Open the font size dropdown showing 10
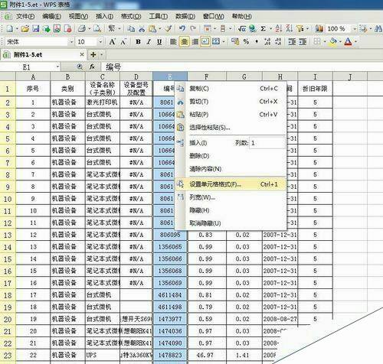The image size is (383, 364). 100,42
